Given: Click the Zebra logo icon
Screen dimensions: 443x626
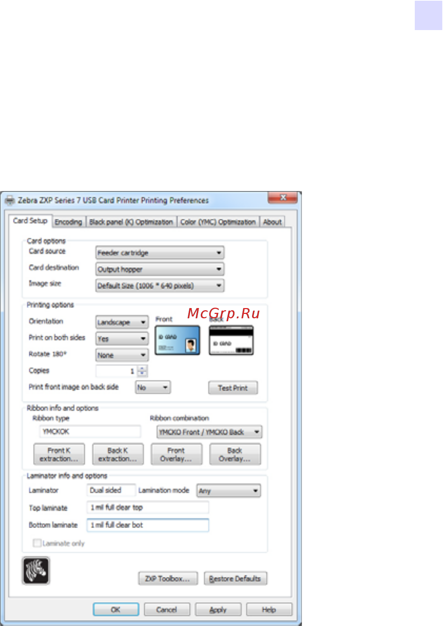Looking at the screenshot, I should [x=36, y=571].
